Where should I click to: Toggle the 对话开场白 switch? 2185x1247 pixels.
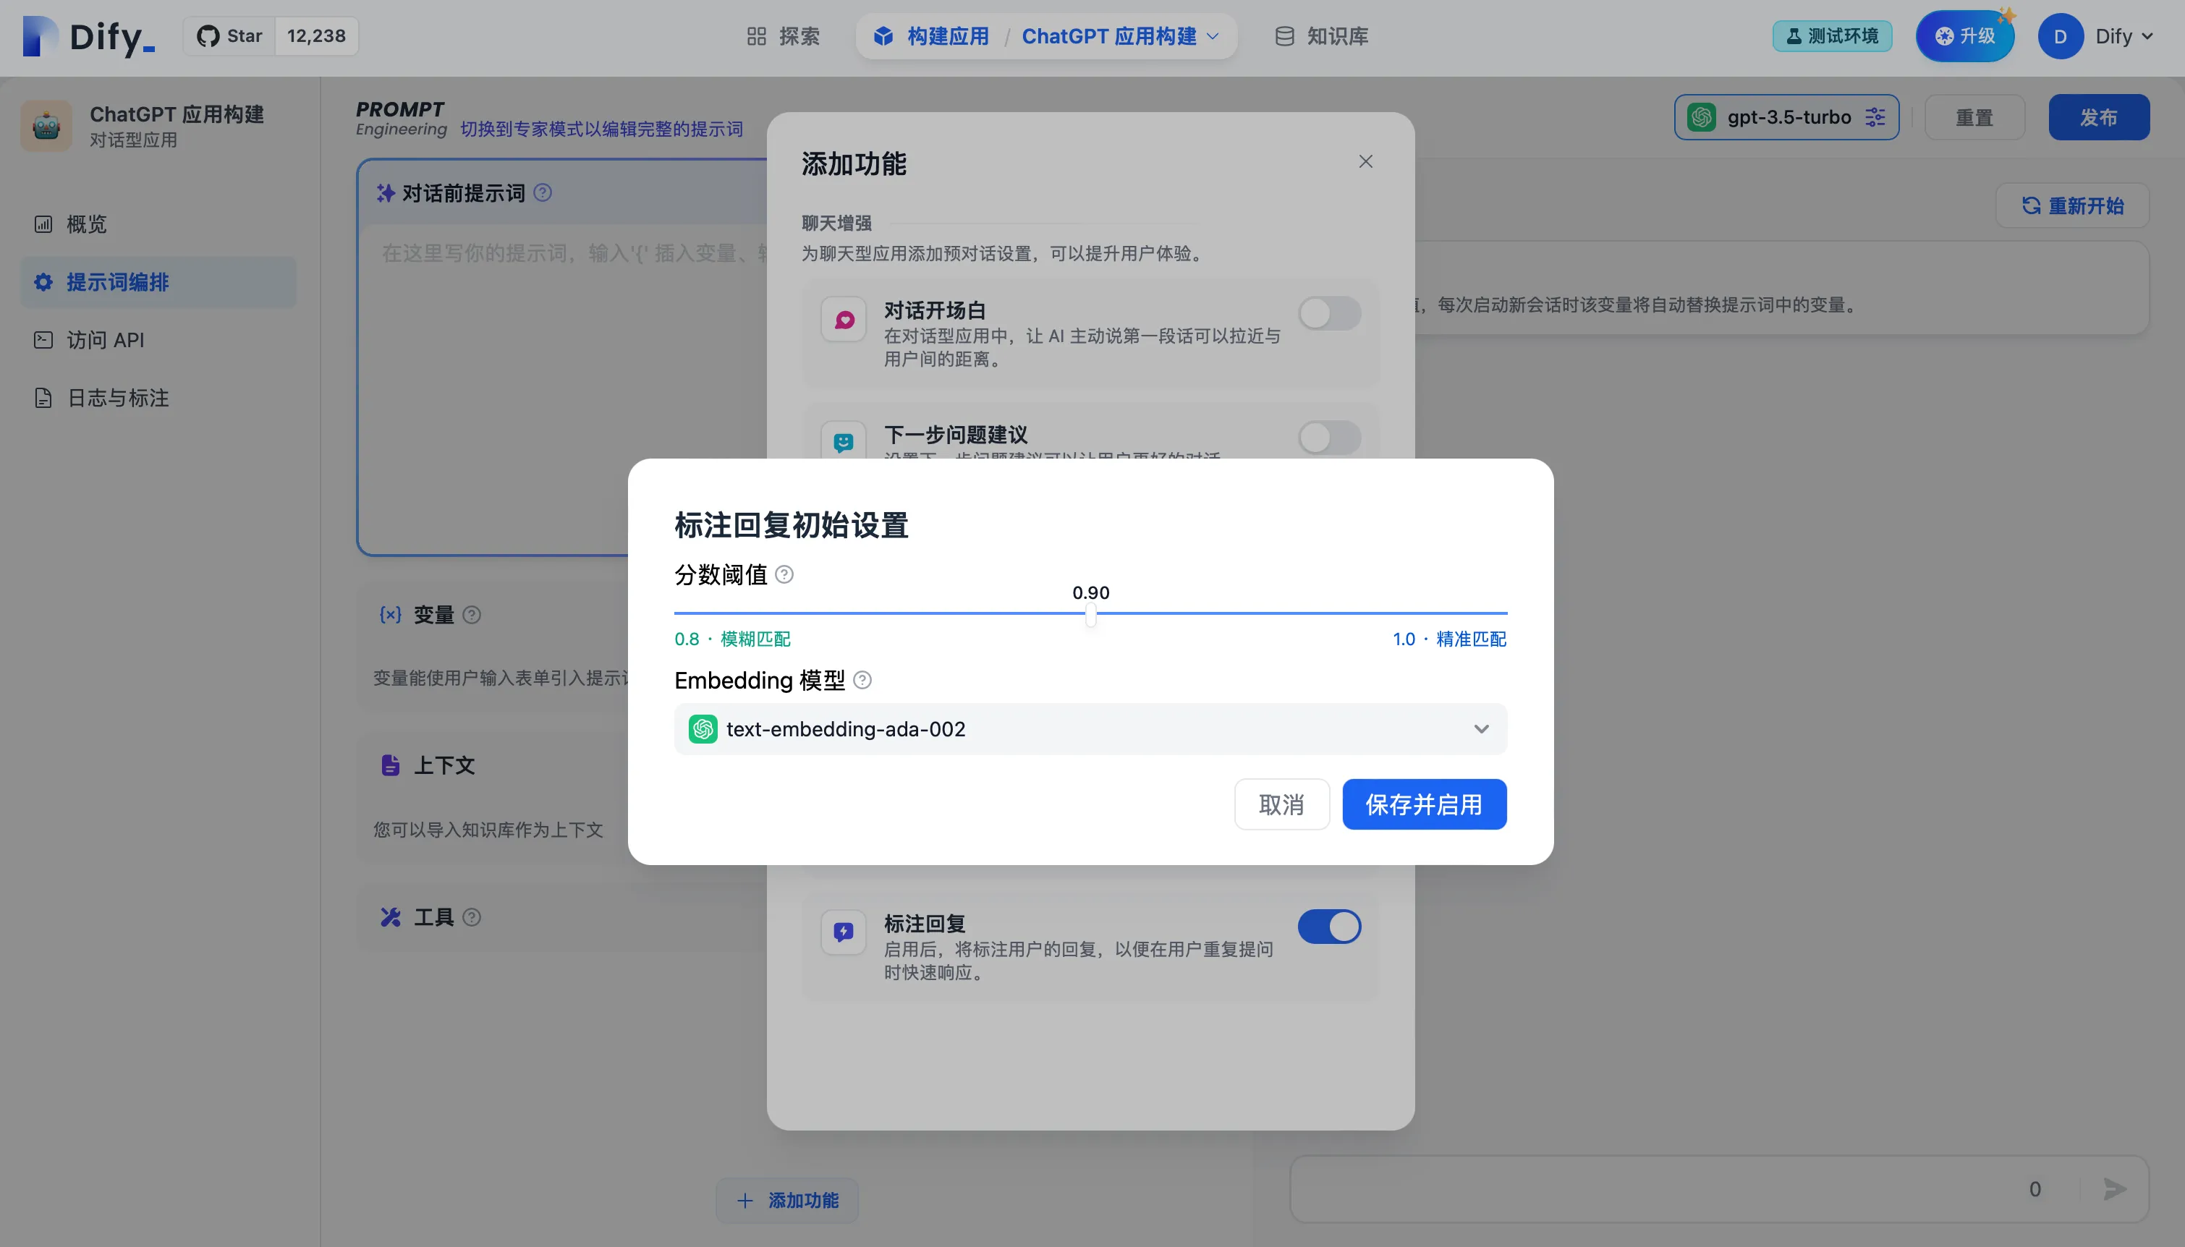click(1328, 313)
